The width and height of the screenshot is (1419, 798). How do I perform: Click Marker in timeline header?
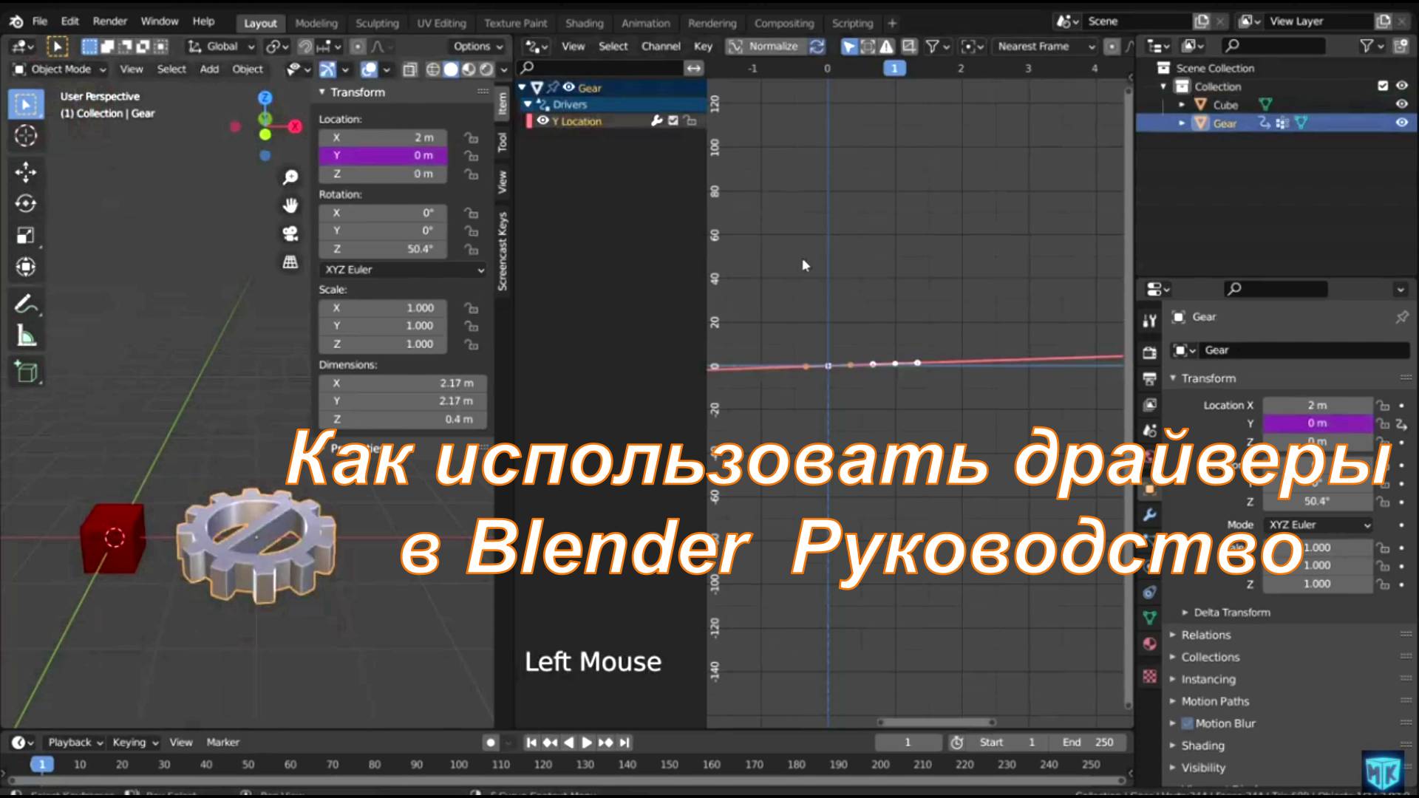click(222, 743)
